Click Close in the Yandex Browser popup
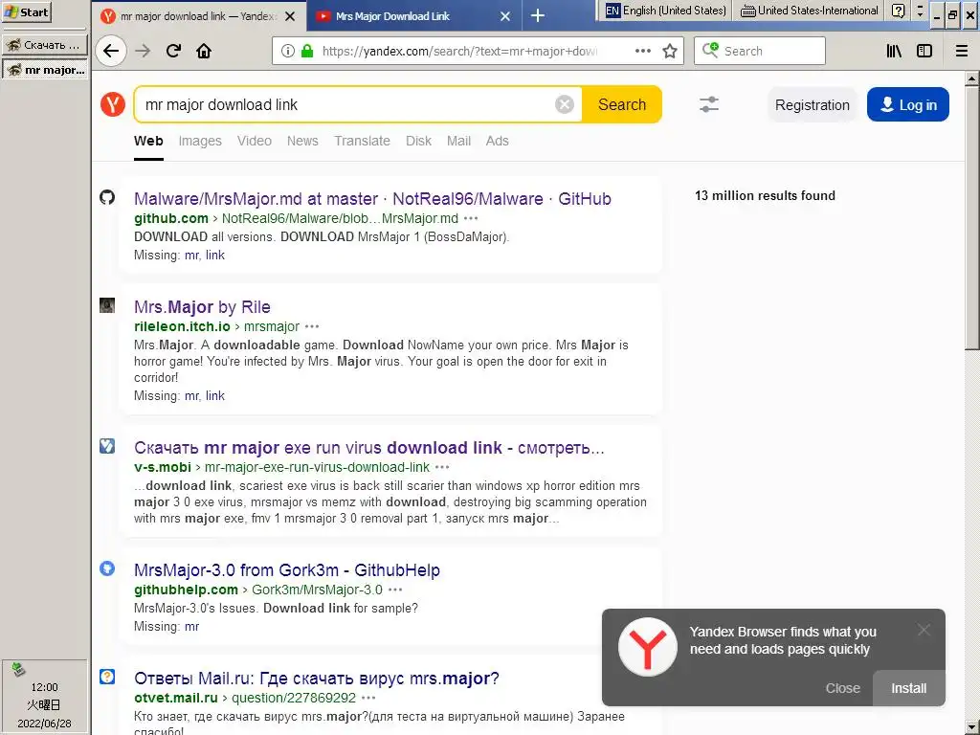This screenshot has height=735, width=980. pos(842,688)
